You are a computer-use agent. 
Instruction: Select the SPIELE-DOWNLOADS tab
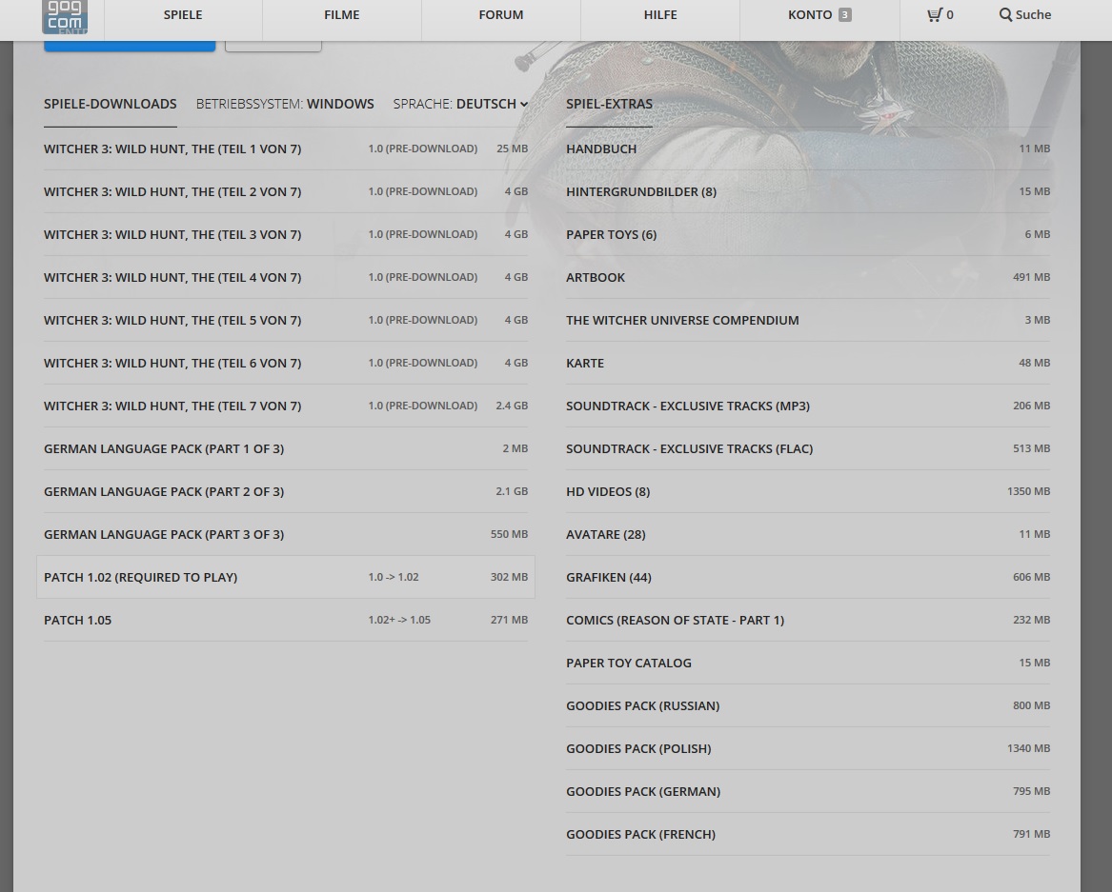coord(110,104)
